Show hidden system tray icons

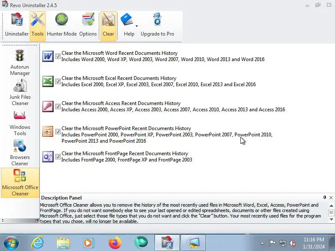pyautogui.click(x=262, y=243)
